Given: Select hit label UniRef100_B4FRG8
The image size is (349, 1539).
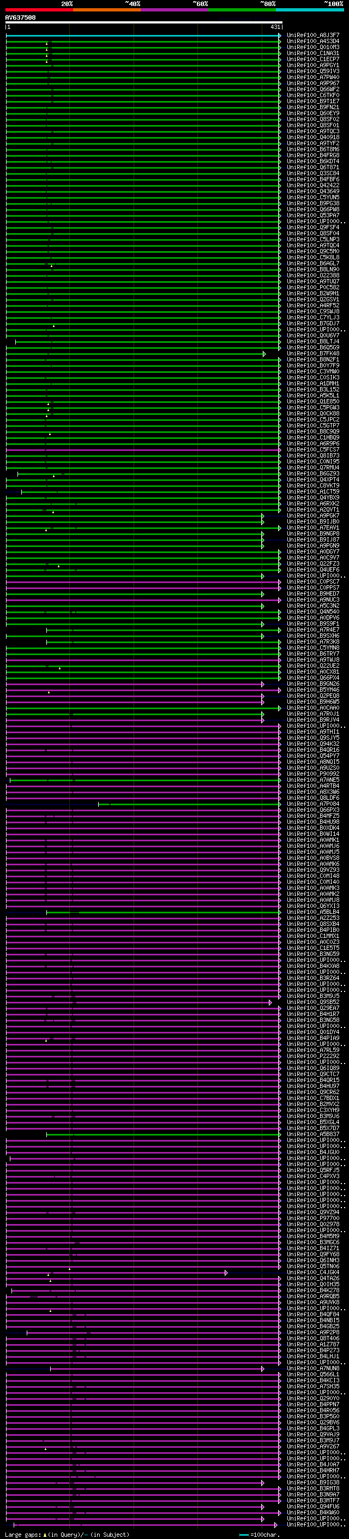Looking at the screenshot, I should [313, 156].
